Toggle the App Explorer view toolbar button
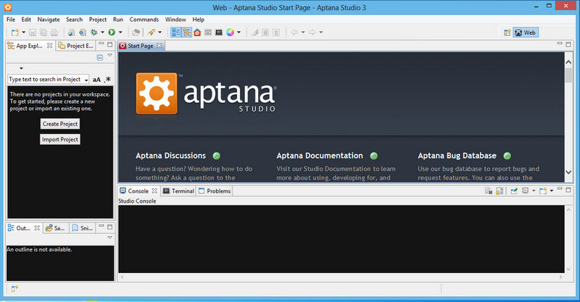Viewport: 580px width, 302px height. pos(187,33)
